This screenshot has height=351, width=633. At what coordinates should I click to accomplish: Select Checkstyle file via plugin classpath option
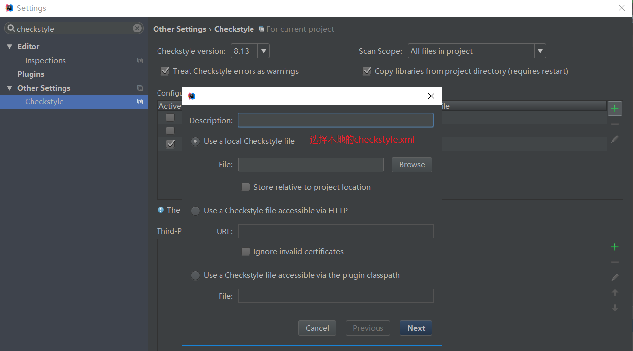click(195, 275)
